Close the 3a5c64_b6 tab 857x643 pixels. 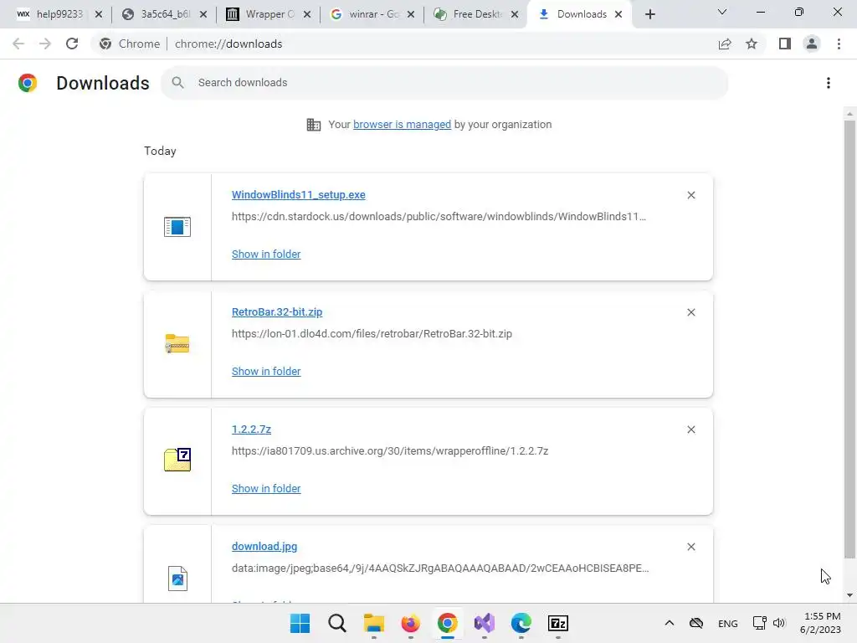(x=203, y=14)
